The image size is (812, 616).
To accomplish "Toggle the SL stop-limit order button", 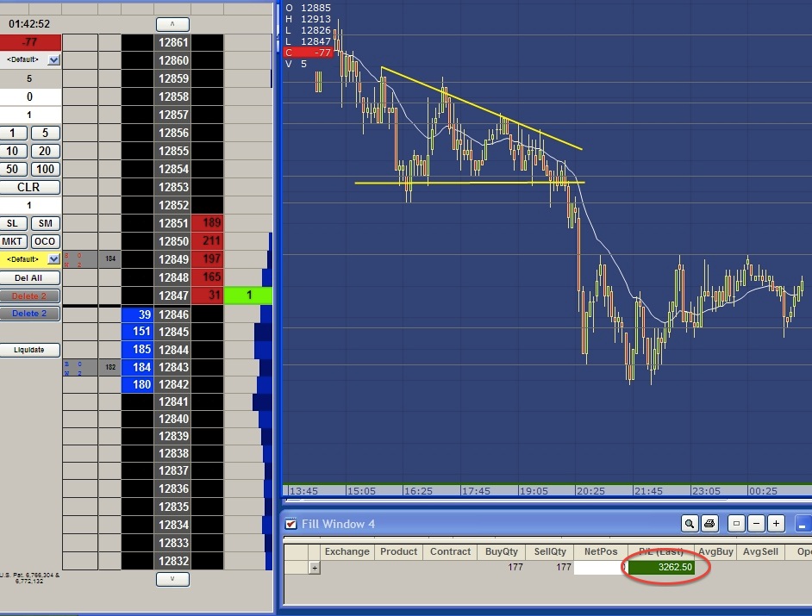I will [x=13, y=223].
